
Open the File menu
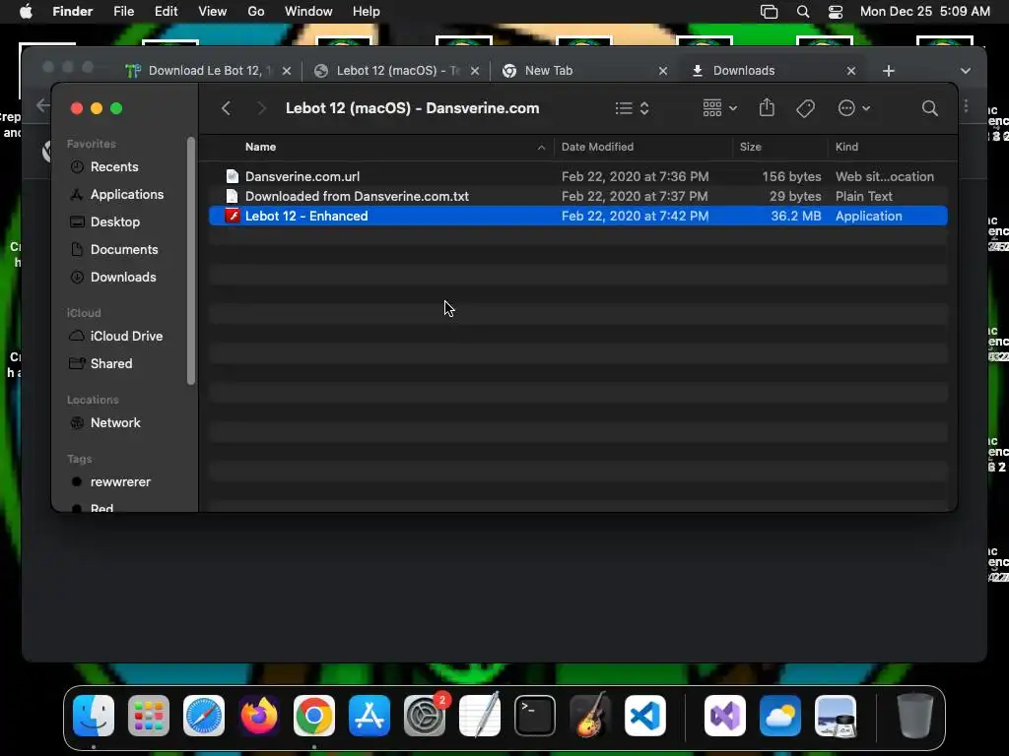point(123,12)
